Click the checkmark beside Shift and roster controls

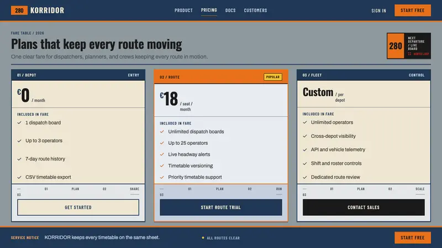click(305, 163)
